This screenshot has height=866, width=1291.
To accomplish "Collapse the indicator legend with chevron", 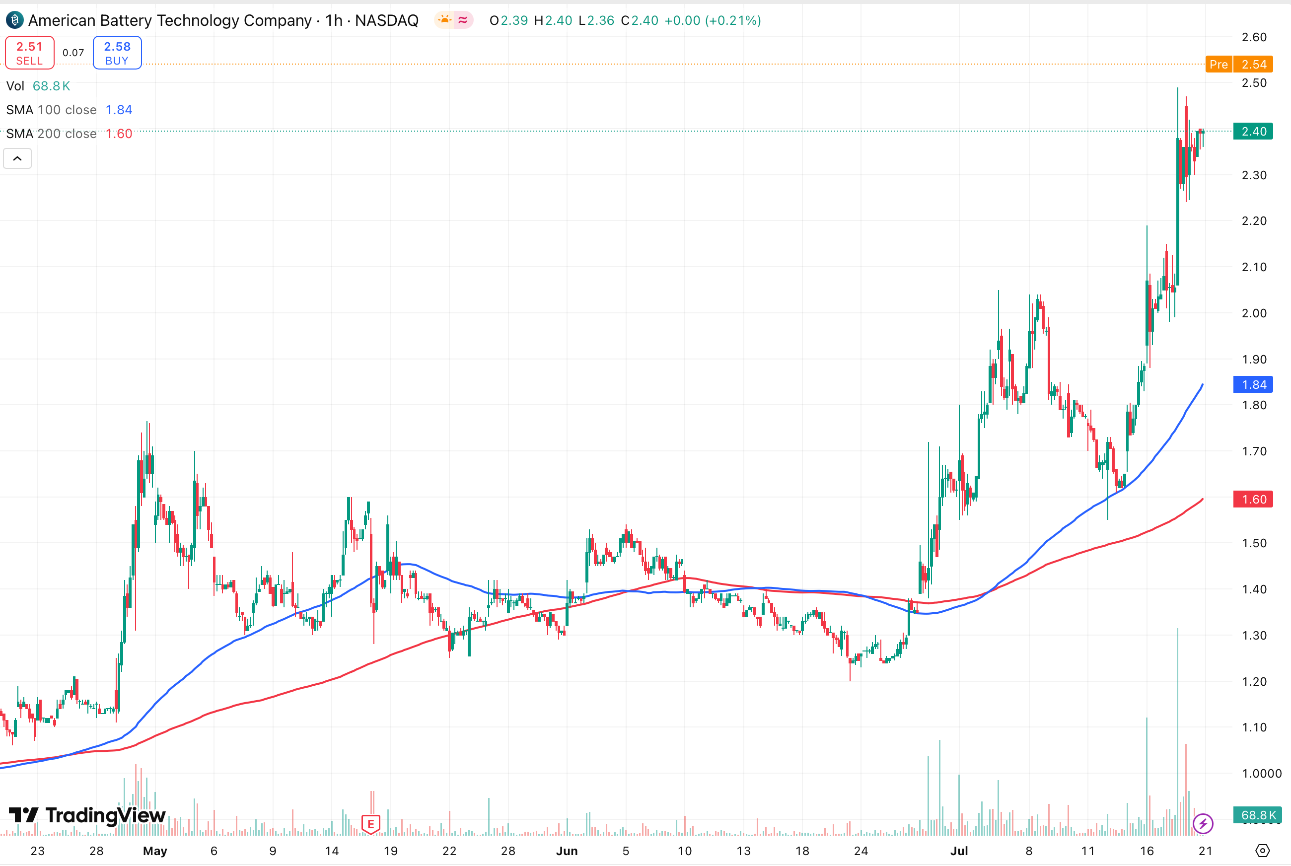I will point(18,159).
